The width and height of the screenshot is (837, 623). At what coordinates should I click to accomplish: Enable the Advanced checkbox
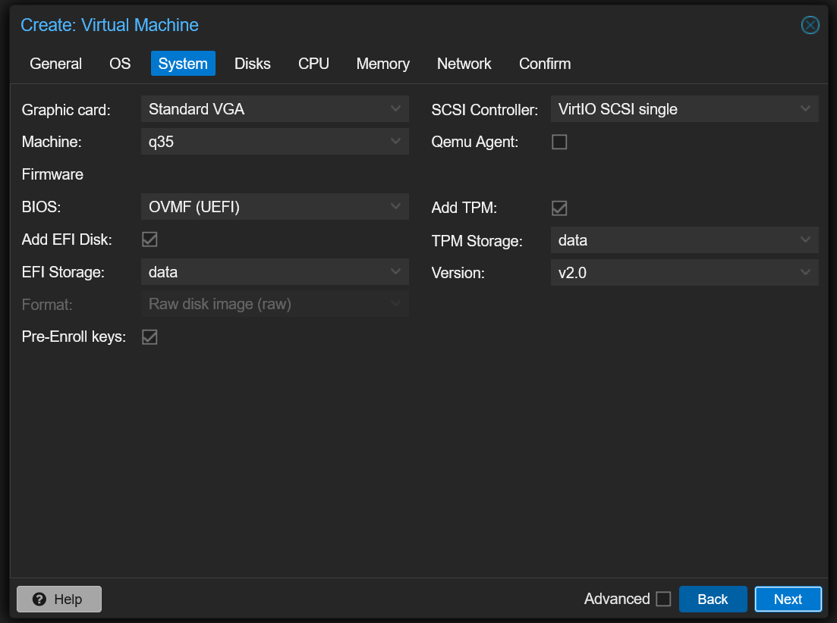[x=663, y=599]
